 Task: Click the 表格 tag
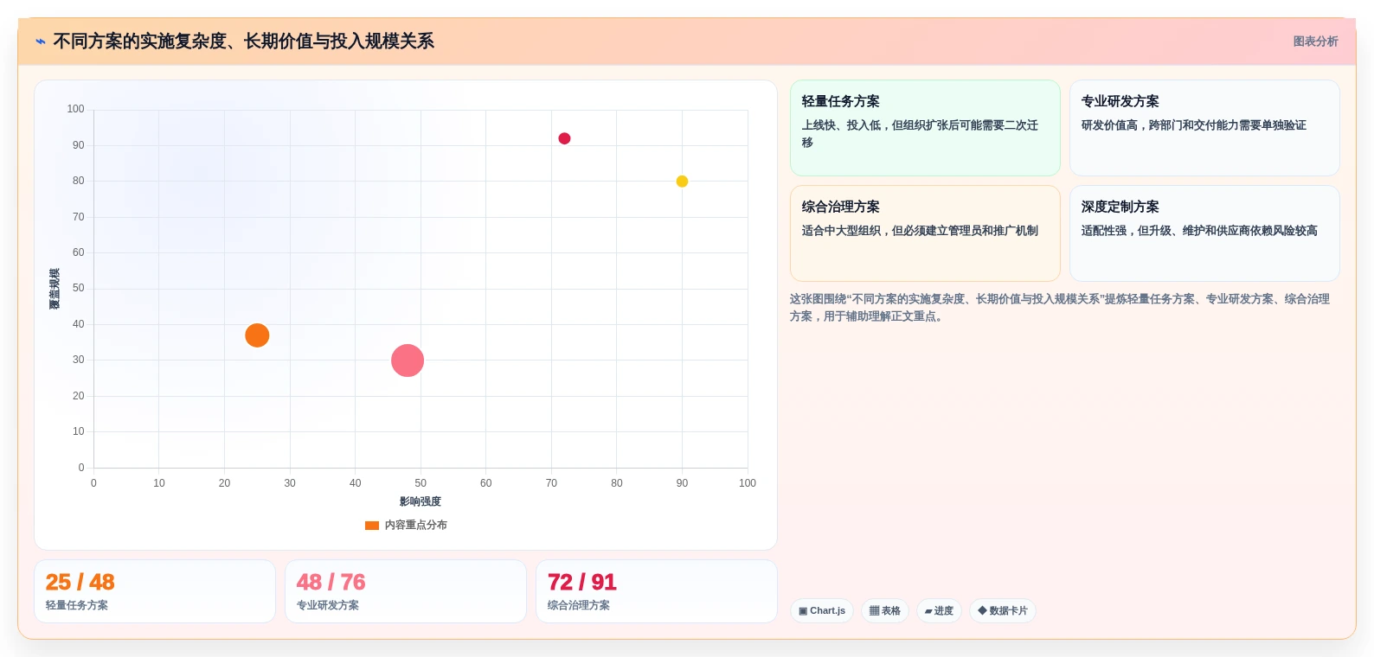click(x=885, y=610)
